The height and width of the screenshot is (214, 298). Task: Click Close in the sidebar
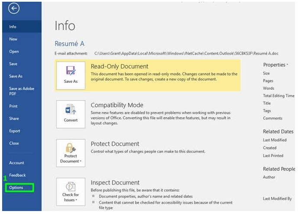(14, 143)
